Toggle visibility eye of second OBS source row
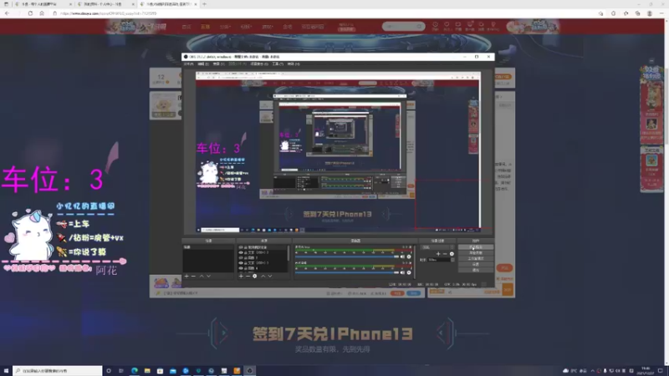Screen dimensions: 669x376 [x=240, y=252]
